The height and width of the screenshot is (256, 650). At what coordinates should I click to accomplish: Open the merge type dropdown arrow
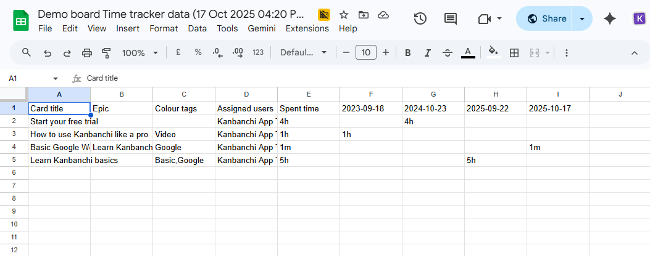[x=548, y=53]
